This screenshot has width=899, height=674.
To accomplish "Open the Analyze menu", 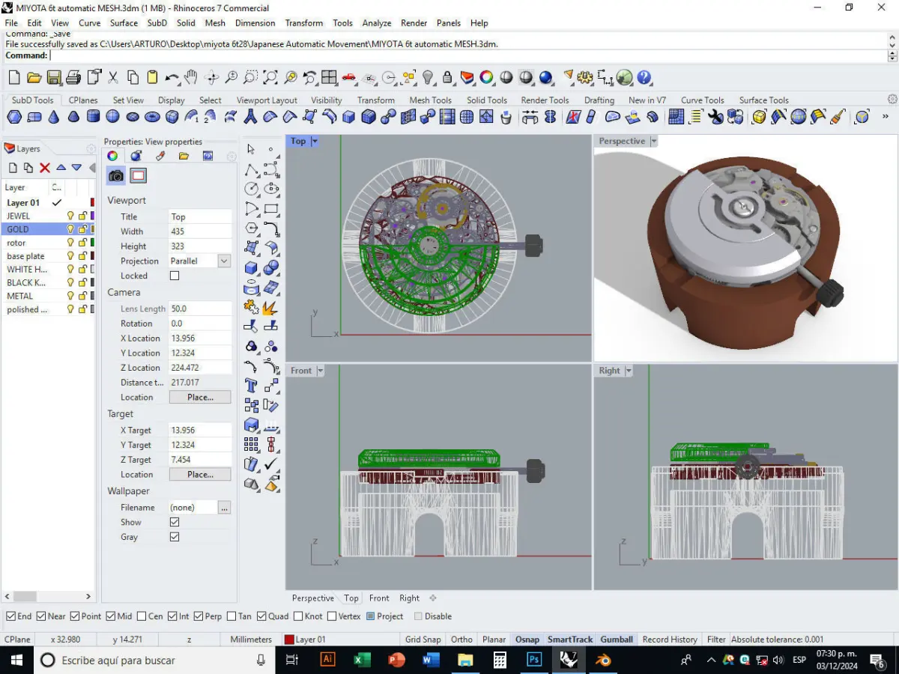I will (x=377, y=23).
